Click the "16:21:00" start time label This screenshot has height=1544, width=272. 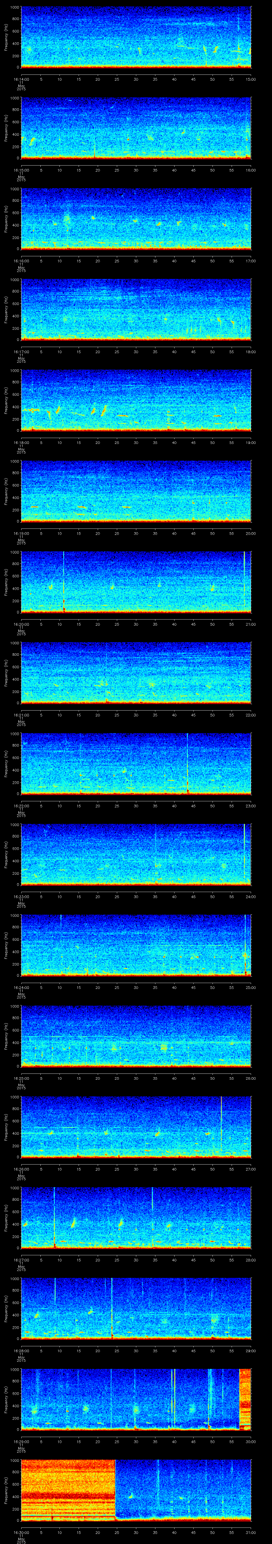(x=21, y=715)
